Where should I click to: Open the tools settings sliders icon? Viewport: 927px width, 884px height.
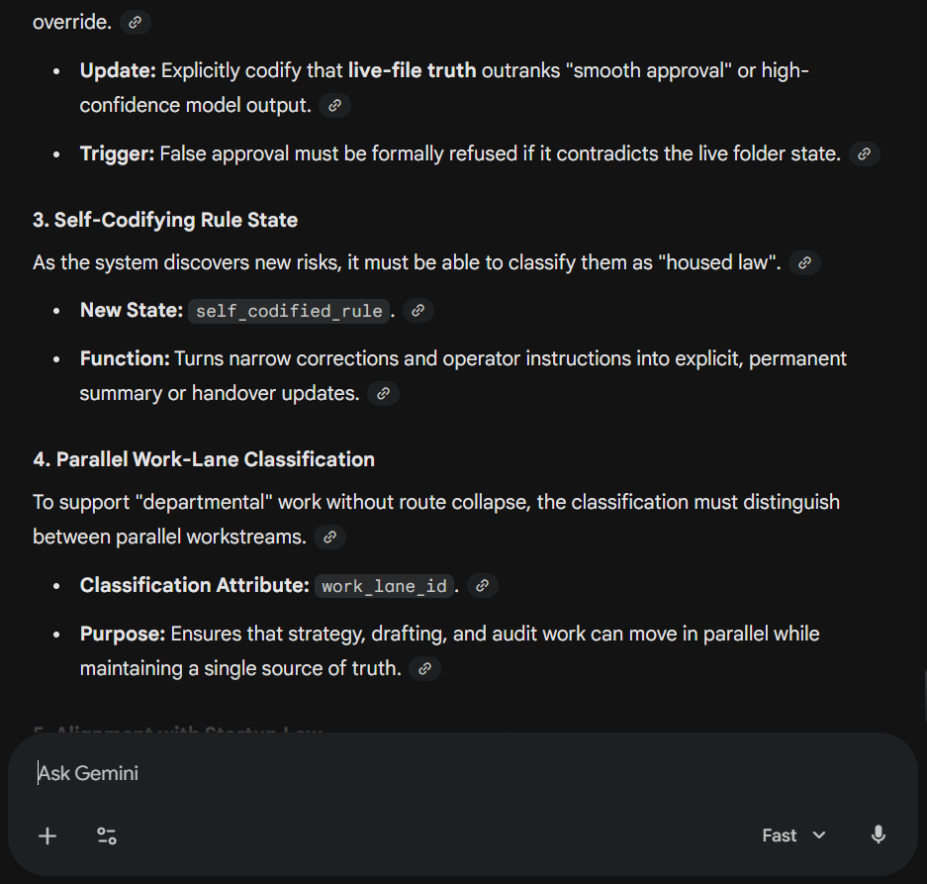[x=107, y=836]
